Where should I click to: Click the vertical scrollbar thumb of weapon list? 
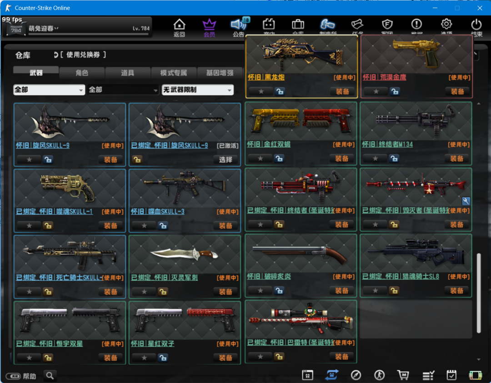pyautogui.click(x=478, y=293)
